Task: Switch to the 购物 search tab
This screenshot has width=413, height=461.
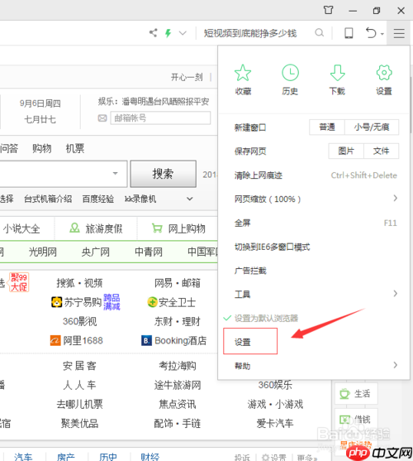Action: click(x=41, y=148)
